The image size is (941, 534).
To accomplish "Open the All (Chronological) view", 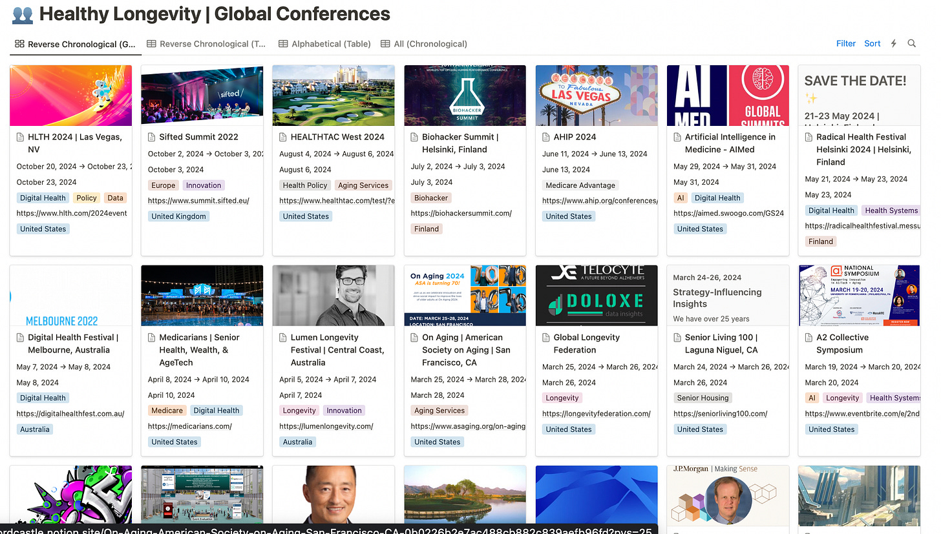I will coord(424,44).
